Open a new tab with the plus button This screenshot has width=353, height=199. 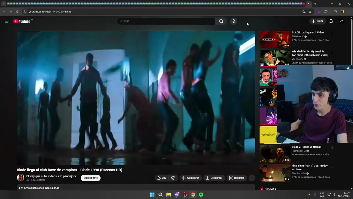click(x=315, y=4)
